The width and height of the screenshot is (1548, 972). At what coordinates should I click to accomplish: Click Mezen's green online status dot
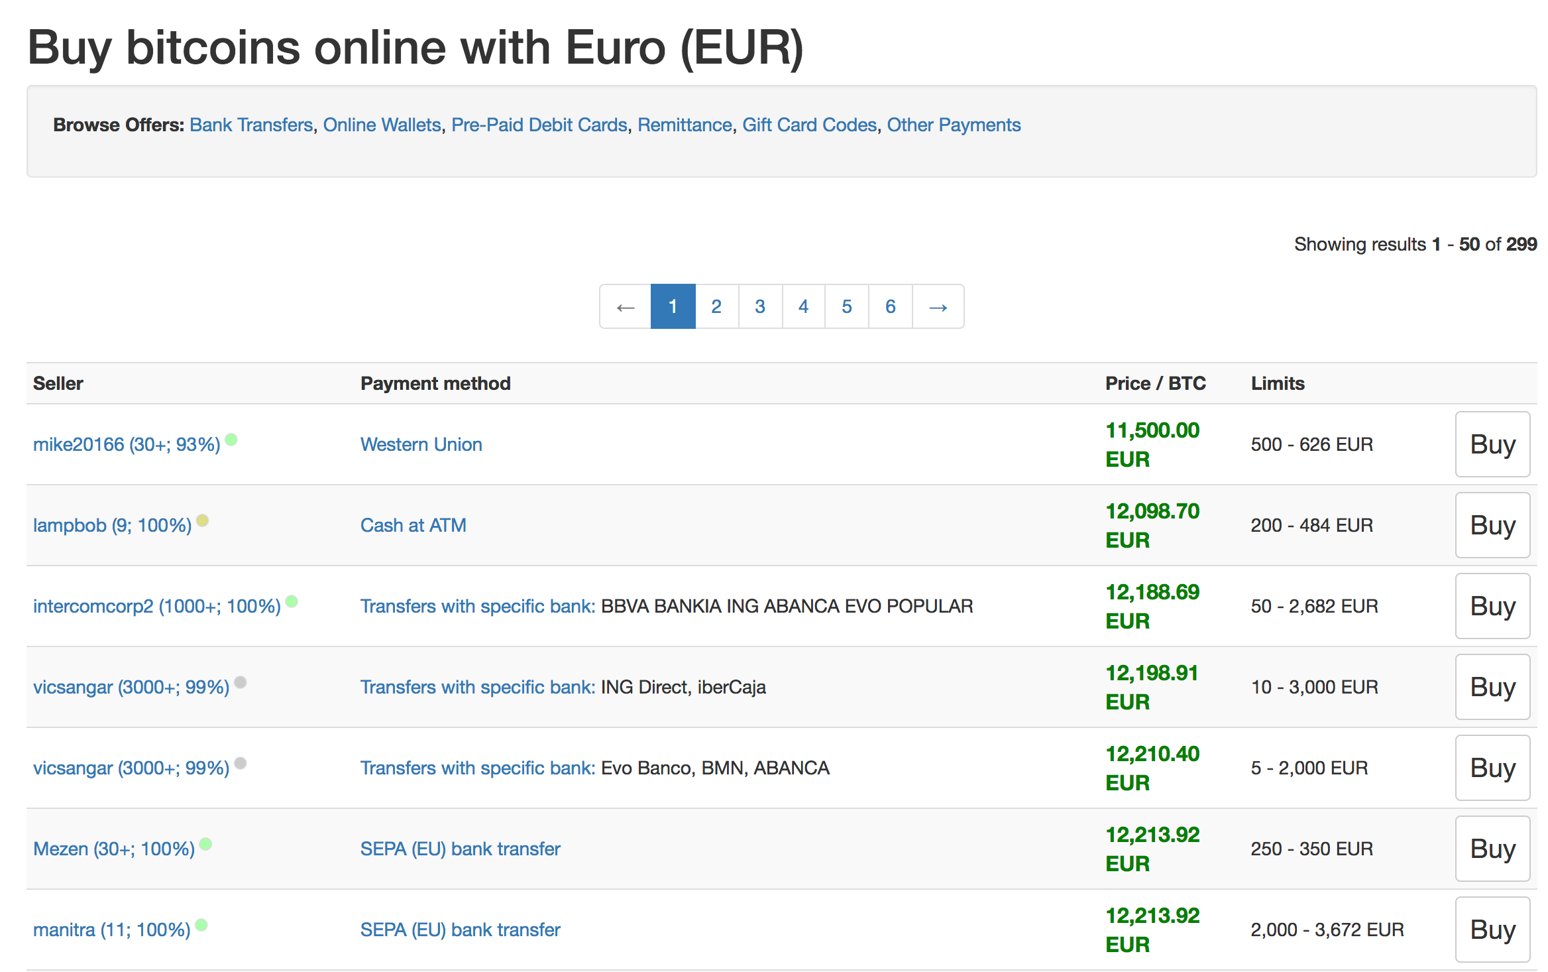point(205,843)
